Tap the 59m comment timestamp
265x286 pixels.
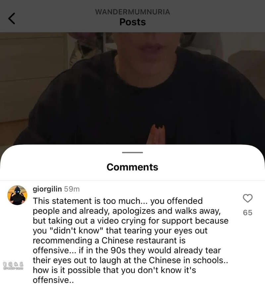(x=72, y=189)
